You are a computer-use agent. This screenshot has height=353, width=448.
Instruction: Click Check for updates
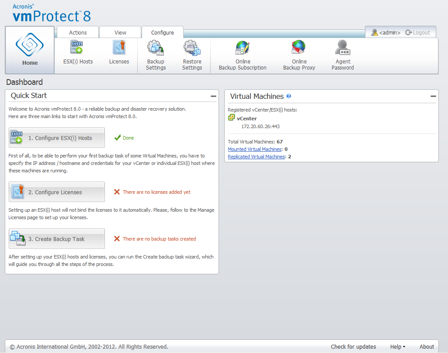pyautogui.click(x=354, y=347)
